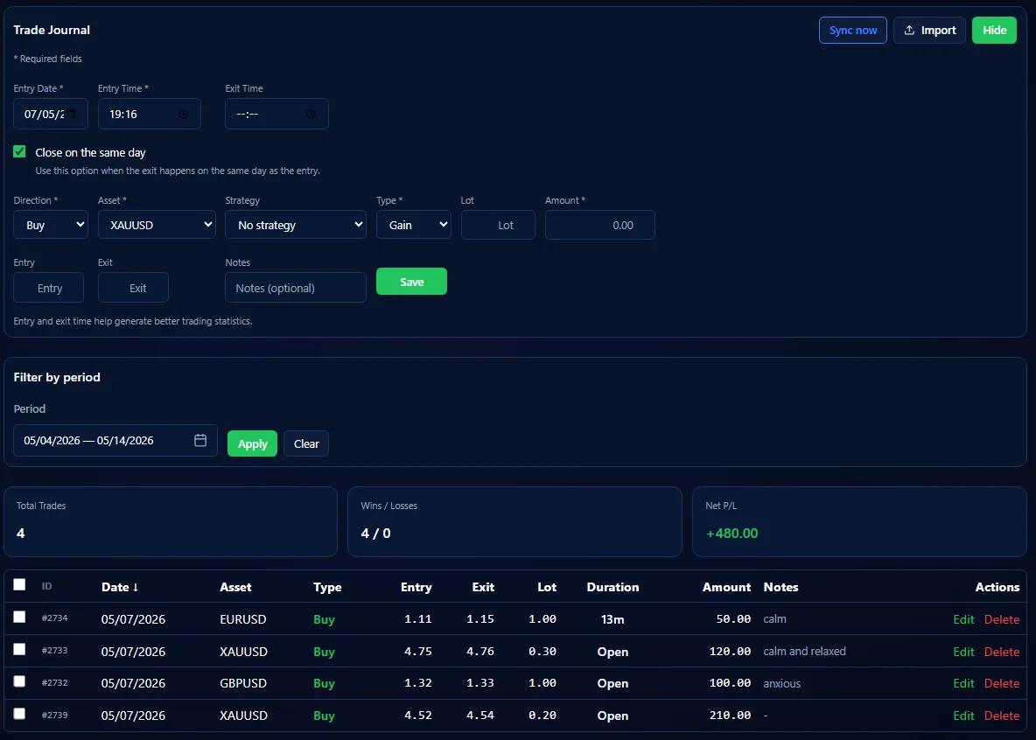Open the Type dropdown showing Gain
Viewport: 1036px width, 740px height.
coord(414,225)
